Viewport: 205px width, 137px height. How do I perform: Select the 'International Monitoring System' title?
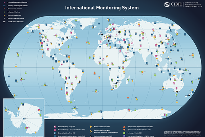click(102, 8)
